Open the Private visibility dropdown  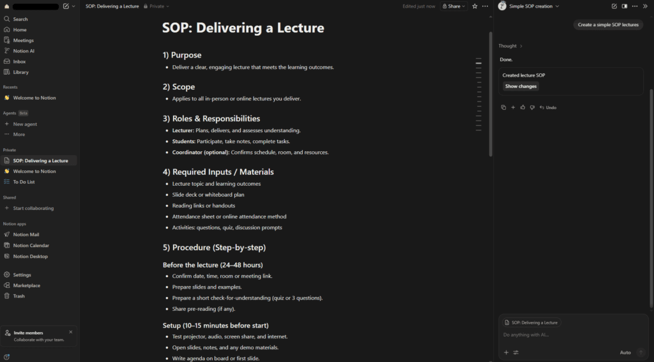coord(156,6)
